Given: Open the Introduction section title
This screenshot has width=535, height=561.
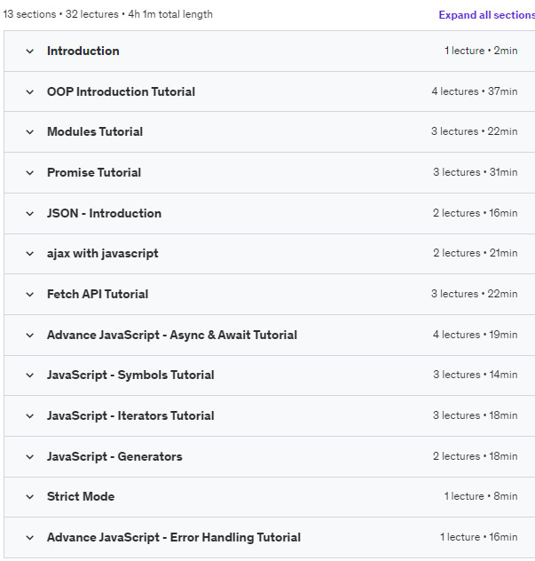Looking at the screenshot, I should pyautogui.click(x=83, y=51).
